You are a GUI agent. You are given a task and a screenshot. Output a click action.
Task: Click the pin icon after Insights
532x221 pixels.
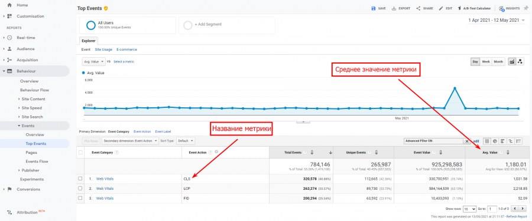pos(526,8)
